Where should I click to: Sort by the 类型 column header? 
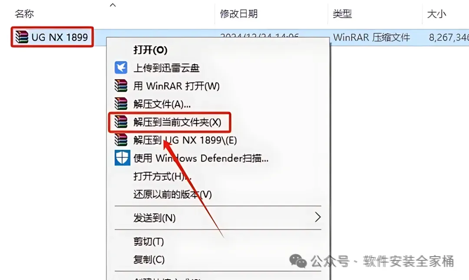[342, 14]
